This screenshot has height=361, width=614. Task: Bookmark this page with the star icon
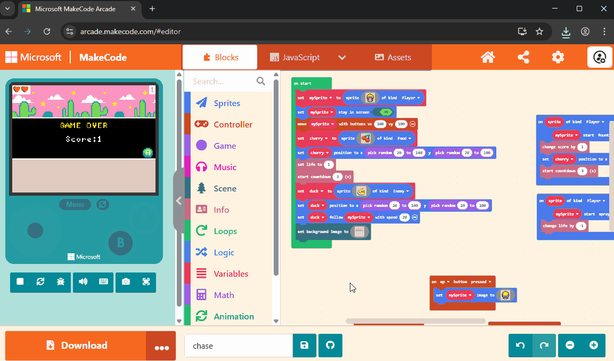[x=539, y=32]
